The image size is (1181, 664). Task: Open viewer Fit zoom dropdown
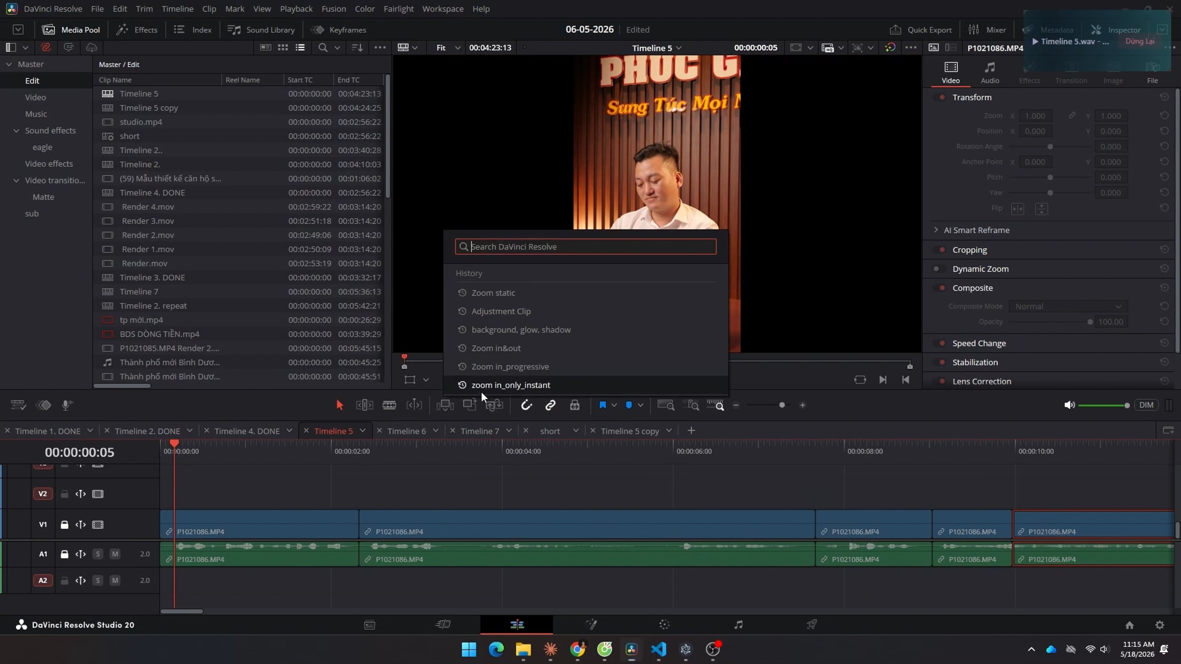[x=448, y=47]
